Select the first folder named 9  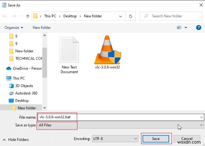13,36
